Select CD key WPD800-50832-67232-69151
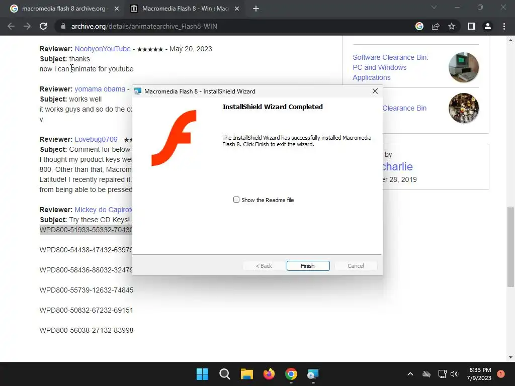This screenshot has width=515, height=386. [87, 310]
